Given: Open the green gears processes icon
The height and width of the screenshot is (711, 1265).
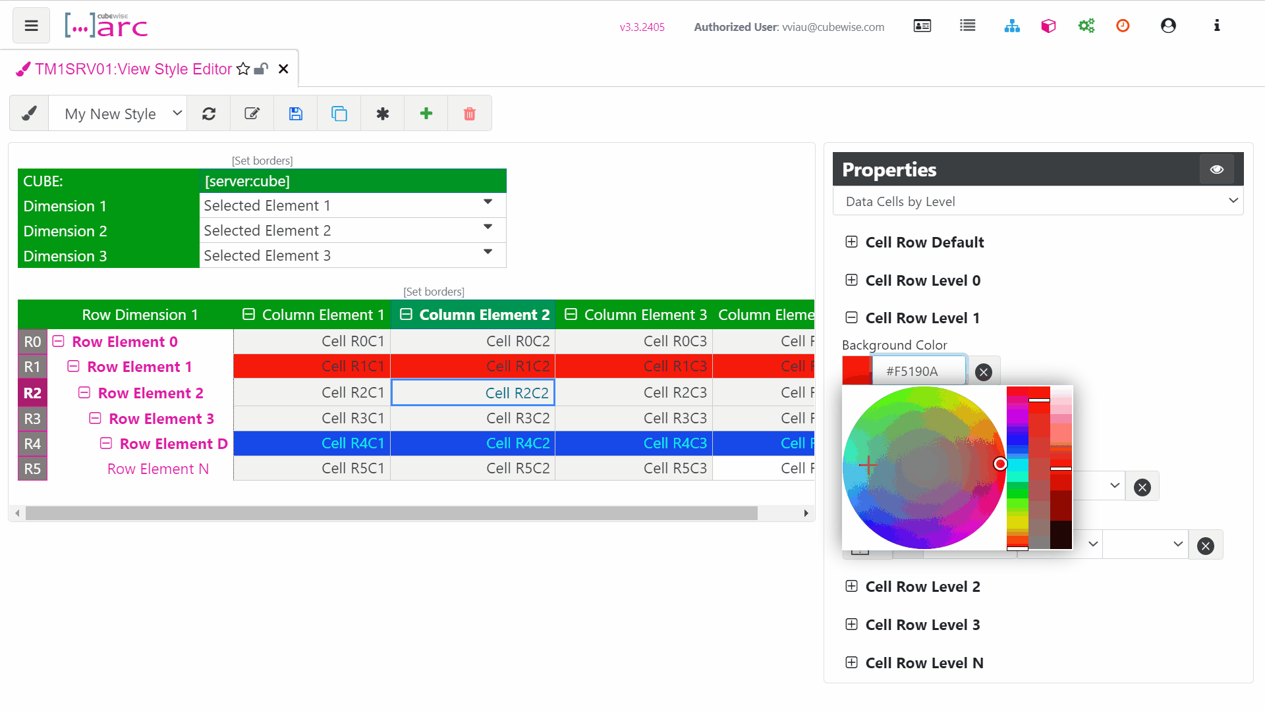Looking at the screenshot, I should pos(1086,26).
